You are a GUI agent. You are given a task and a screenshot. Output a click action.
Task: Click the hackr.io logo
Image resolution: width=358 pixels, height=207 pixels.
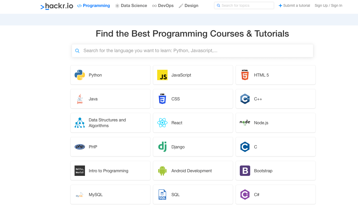[x=57, y=6]
